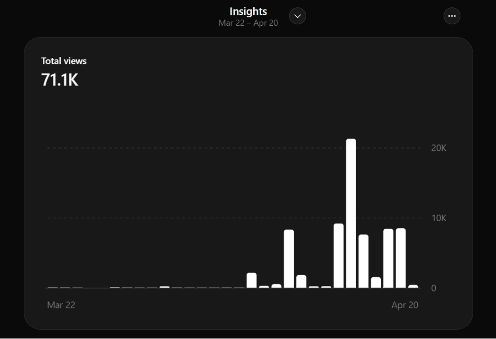This screenshot has width=496, height=339.
Task: Click the 20K y-axis label
Action: (x=439, y=148)
